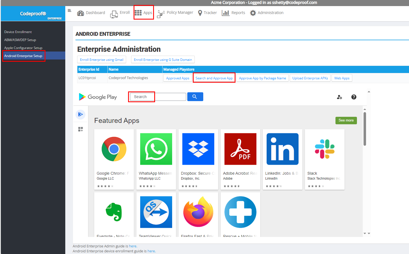Viewport: 409px width, 254px height.
Task: Click the Slack Technologies Inc developer name
Action: (324, 179)
